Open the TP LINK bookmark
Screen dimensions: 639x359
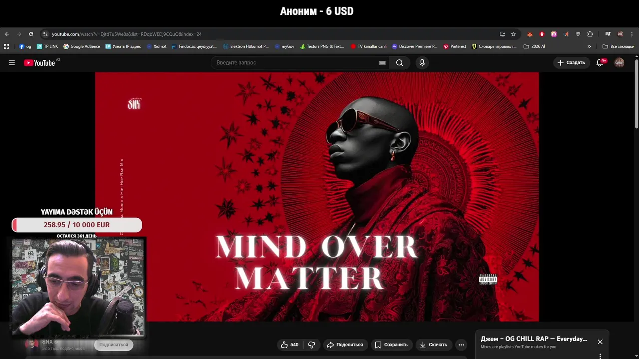click(47, 46)
